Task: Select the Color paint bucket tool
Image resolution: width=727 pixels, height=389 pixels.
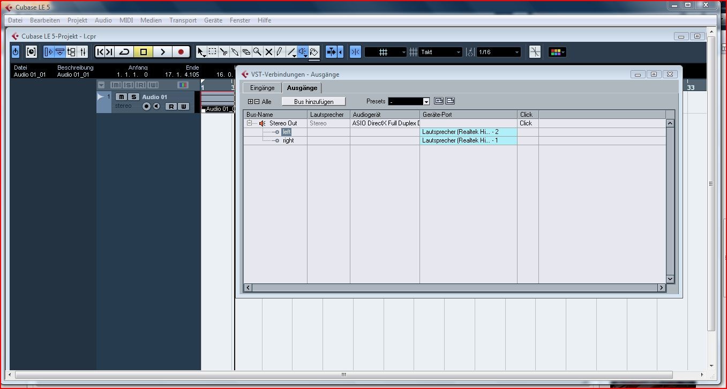Action: (x=314, y=52)
